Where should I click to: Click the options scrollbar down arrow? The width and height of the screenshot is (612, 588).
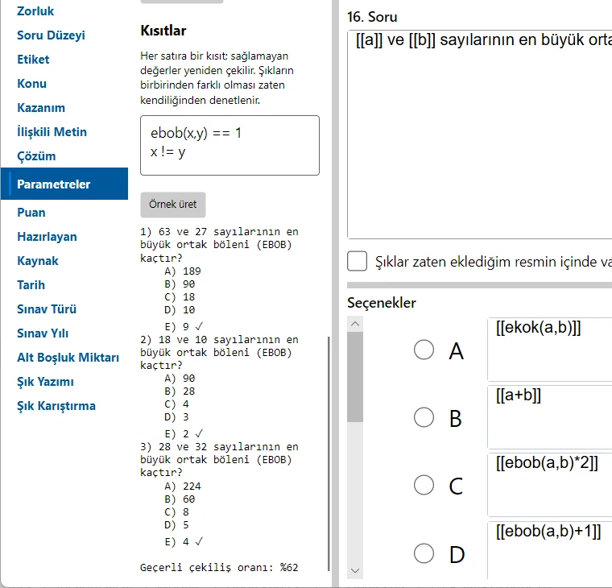tap(355, 570)
